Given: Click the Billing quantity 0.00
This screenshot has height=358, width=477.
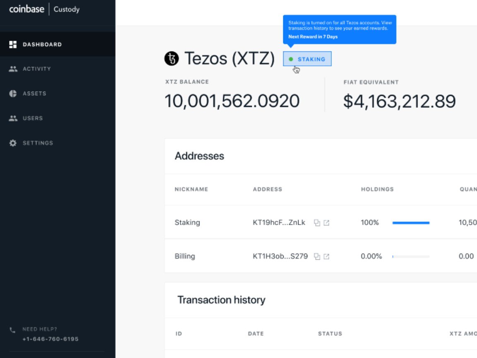Looking at the screenshot, I should [466, 256].
